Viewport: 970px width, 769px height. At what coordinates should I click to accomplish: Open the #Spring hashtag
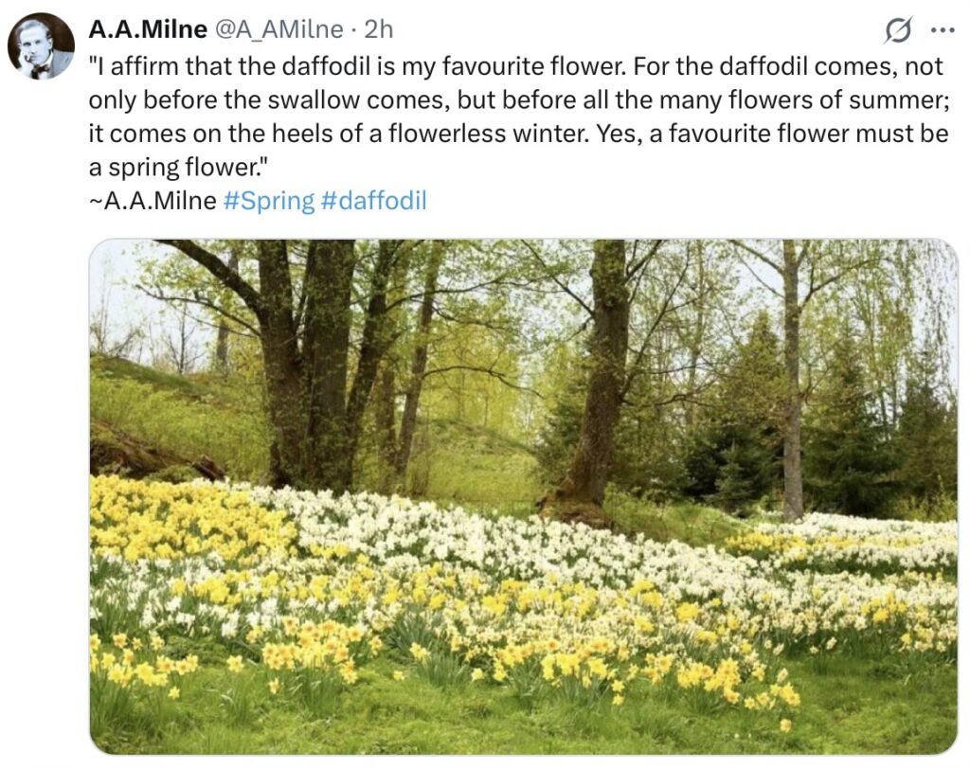coord(268,201)
